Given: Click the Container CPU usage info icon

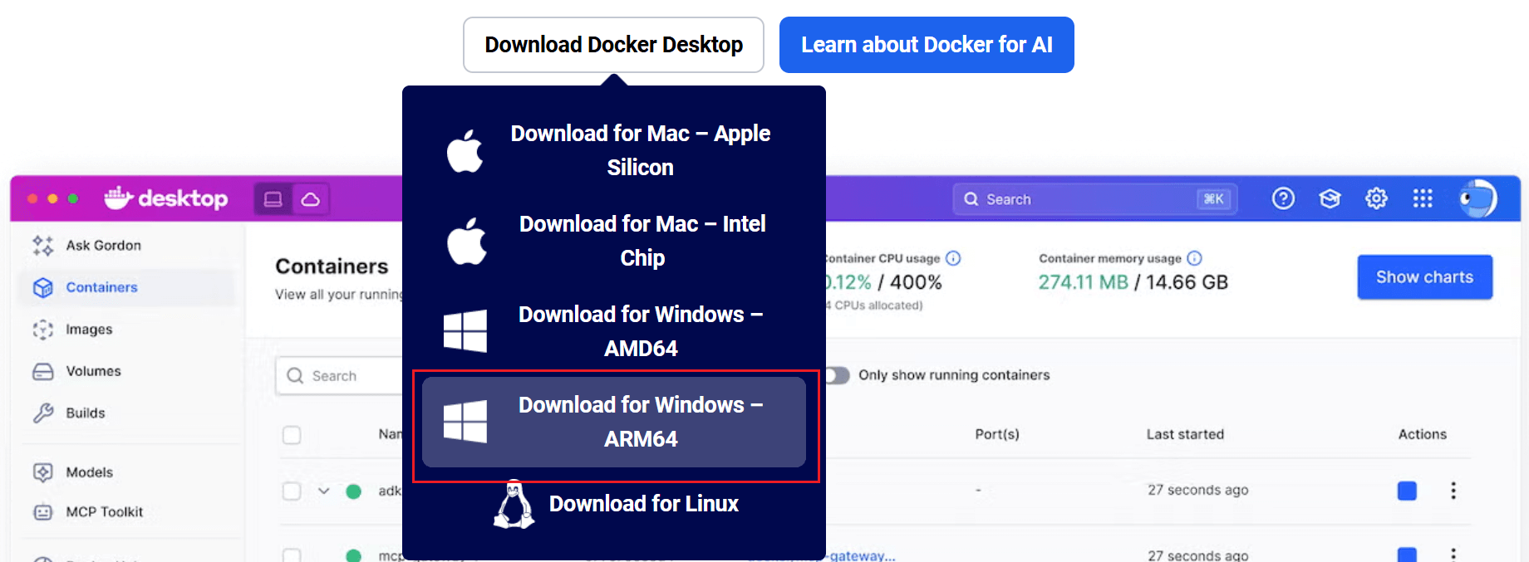Looking at the screenshot, I should (x=953, y=258).
